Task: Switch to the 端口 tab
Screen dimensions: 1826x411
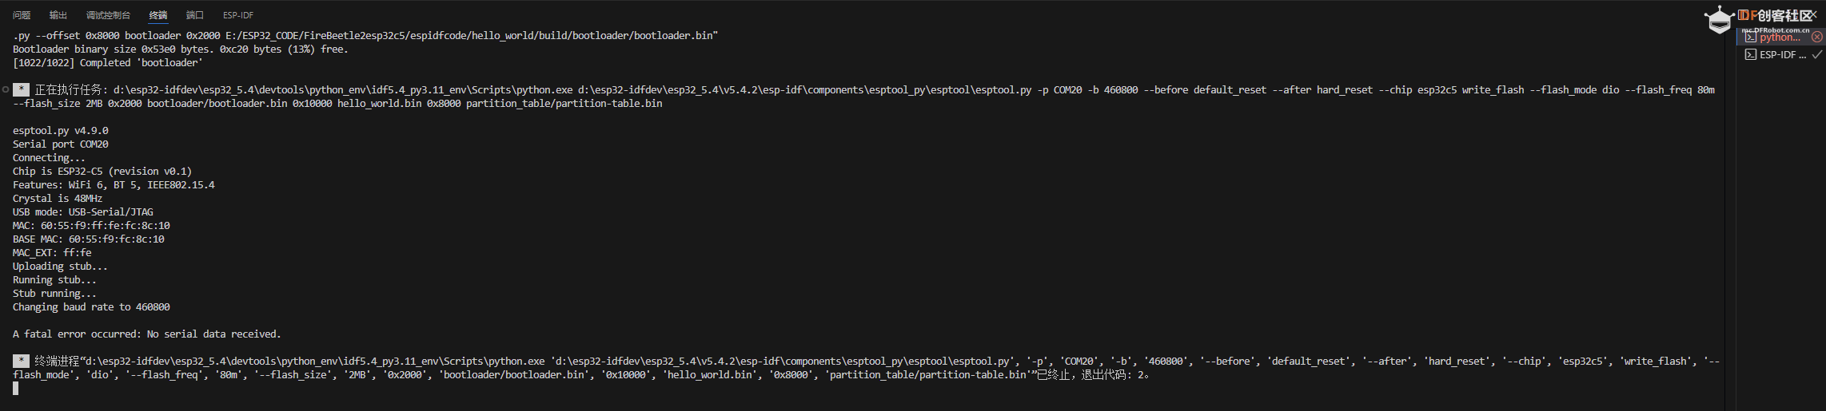Action: pos(195,15)
